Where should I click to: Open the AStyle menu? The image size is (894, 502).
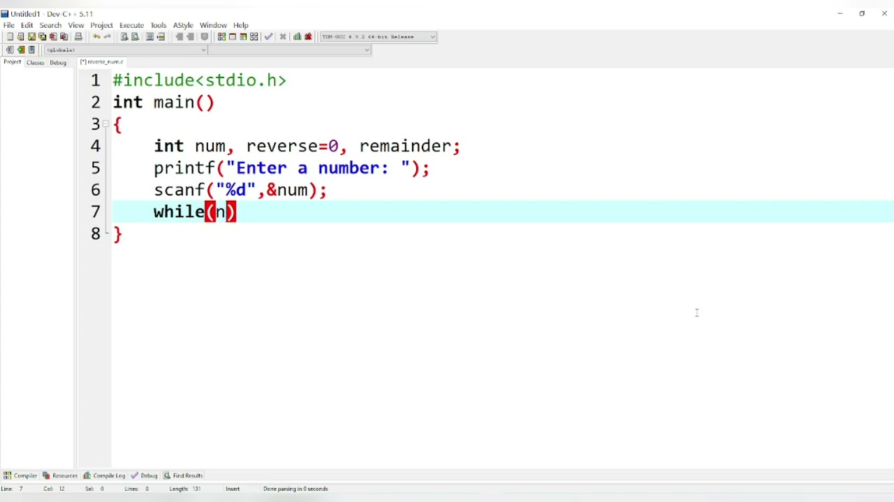[183, 25]
